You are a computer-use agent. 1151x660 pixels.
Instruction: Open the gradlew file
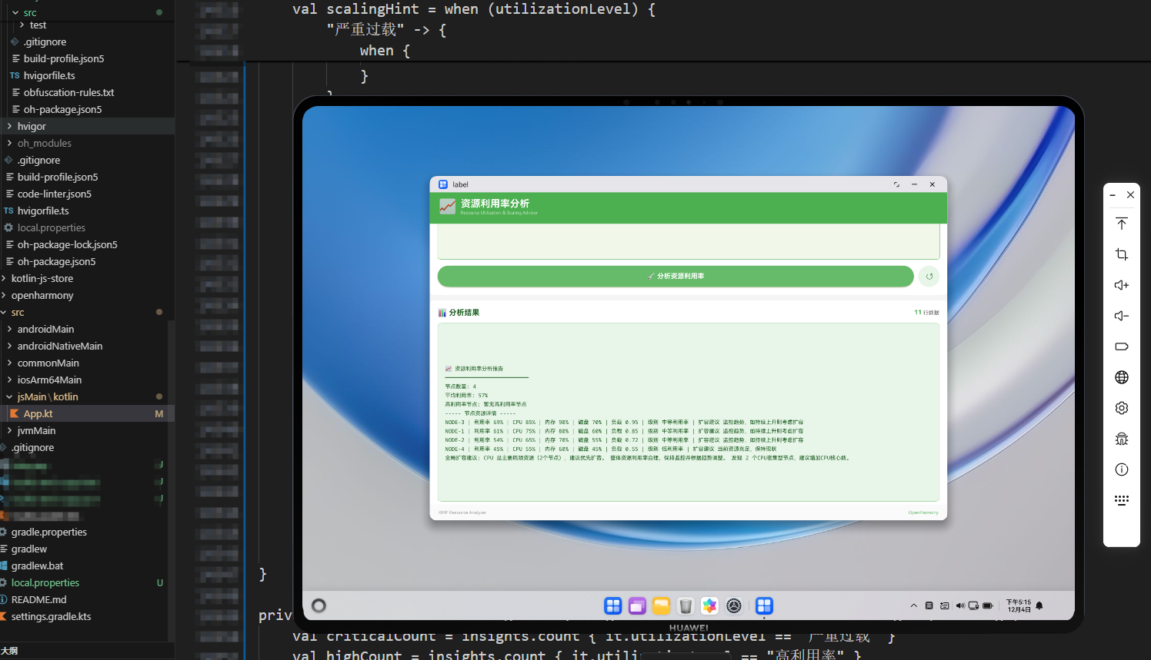tap(87, 549)
